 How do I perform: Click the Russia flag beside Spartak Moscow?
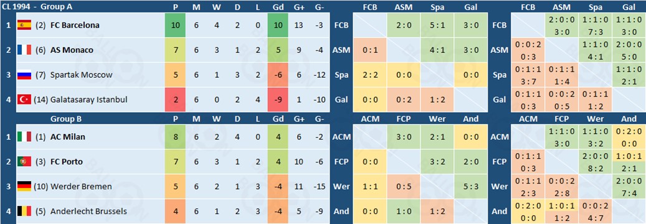pyautogui.click(x=24, y=75)
